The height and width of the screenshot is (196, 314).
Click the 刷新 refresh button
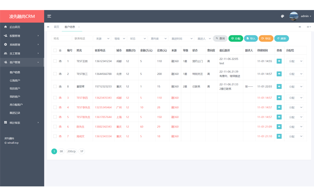281,38
